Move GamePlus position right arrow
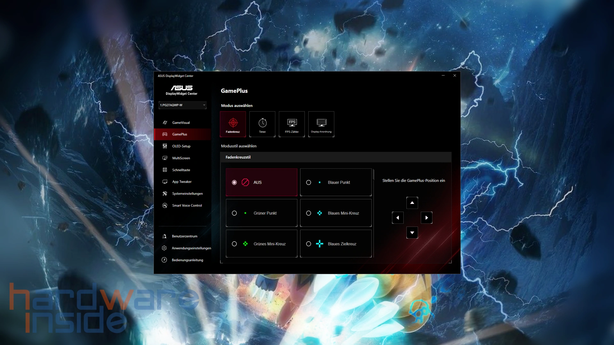The image size is (614, 345). [x=427, y=218]
